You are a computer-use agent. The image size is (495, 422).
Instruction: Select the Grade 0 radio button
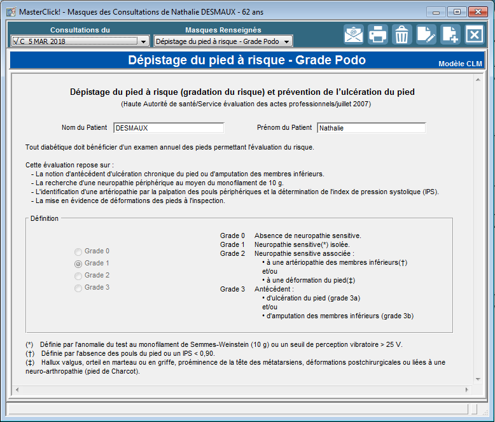click(x=78, y=251)
